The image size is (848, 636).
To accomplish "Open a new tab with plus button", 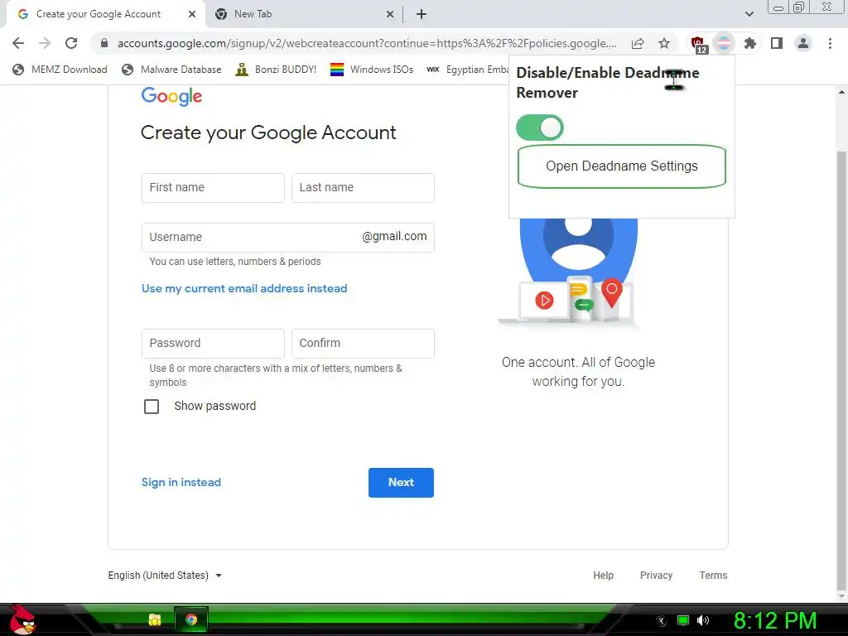I will tap(422, 14).
